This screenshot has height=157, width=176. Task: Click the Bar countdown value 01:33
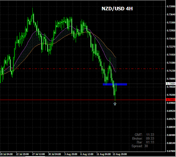(150, 142)
